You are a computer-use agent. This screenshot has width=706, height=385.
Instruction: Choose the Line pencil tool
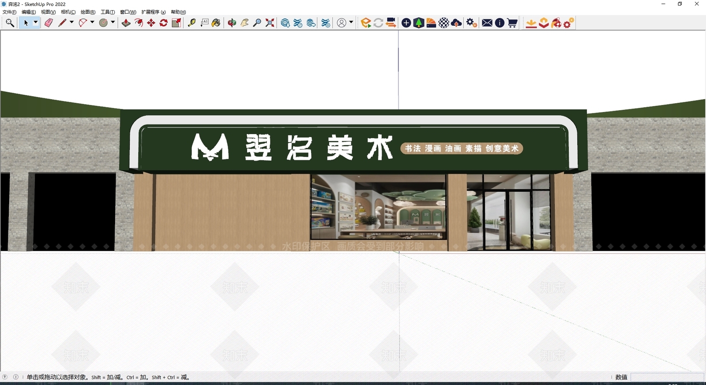point(62,23)
